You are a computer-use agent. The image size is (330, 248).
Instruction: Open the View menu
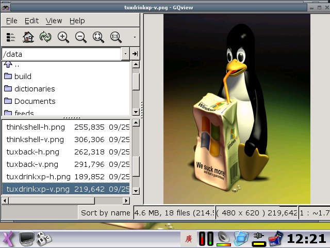(54, 21)
